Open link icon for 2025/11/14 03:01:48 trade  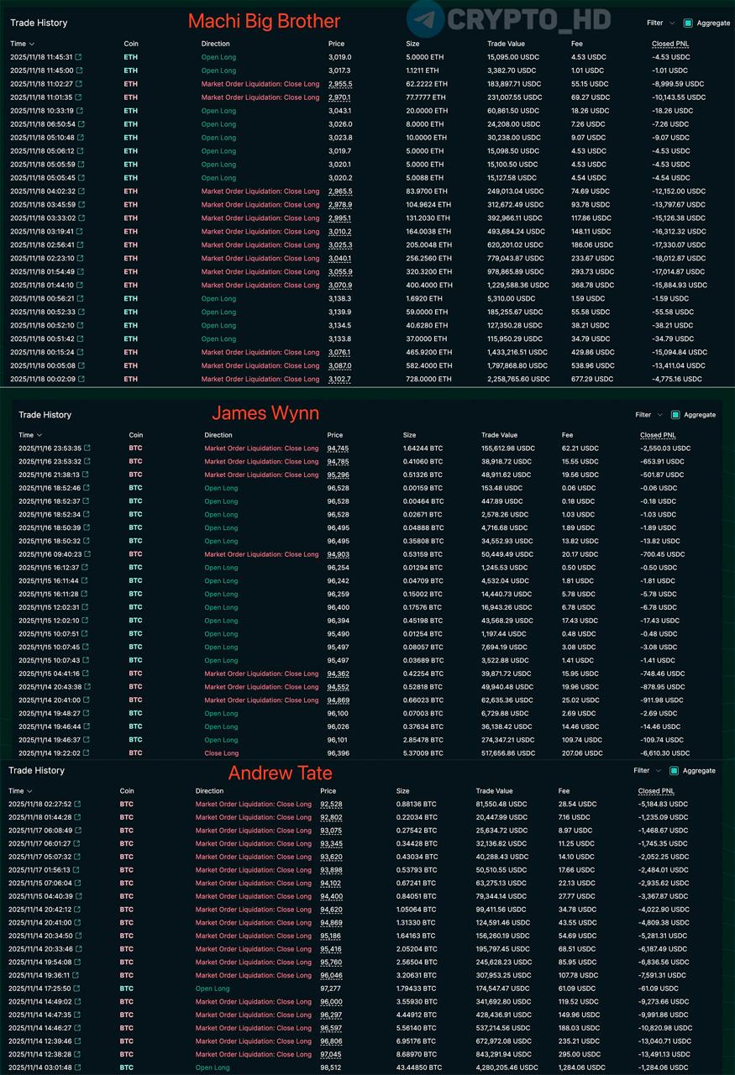click(x=78, y=1068)
